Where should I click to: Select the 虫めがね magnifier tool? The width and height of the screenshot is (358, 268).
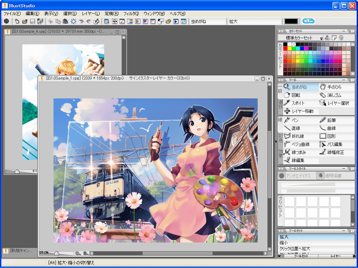tap(301, 87)
